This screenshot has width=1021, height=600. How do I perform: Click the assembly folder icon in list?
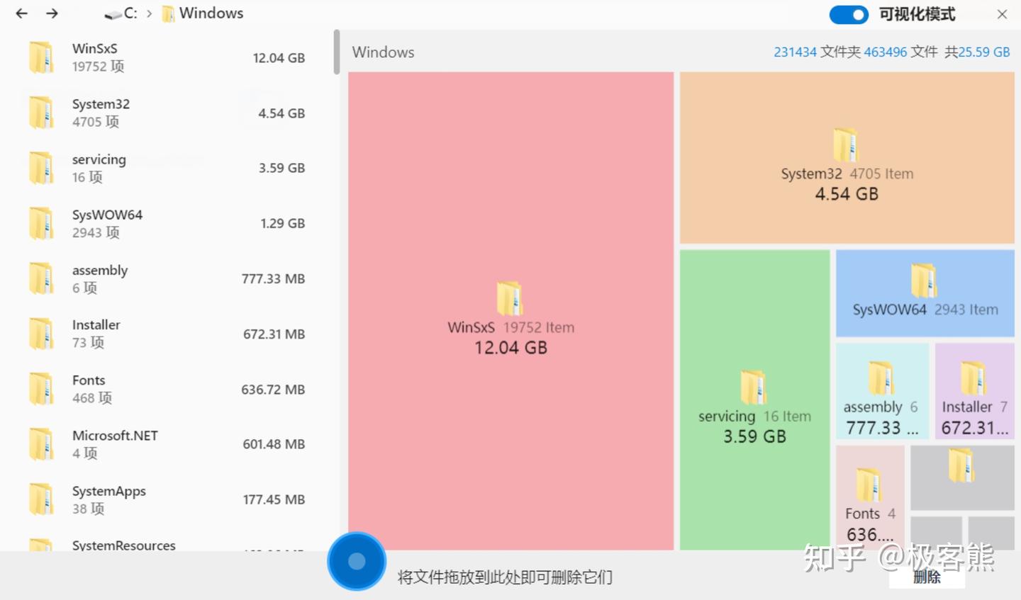click(41, 278)
